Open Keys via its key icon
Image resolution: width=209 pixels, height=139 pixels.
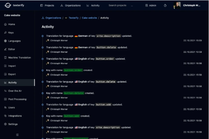[5, 33]
